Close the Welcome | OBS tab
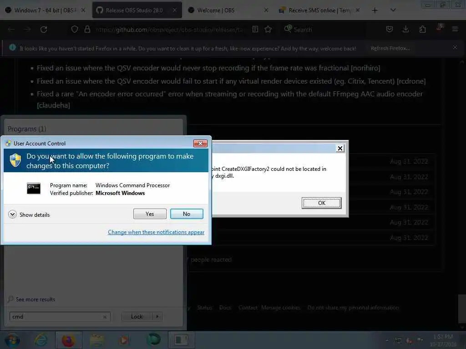Screen dimensions: 466x349 click(266, 10)
